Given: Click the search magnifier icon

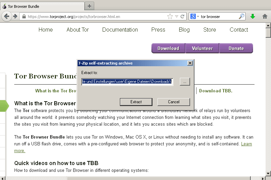Looking at the screenshot, I should [x=242, y=16].
